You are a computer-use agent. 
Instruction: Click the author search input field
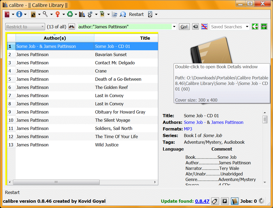coord(125,27)
